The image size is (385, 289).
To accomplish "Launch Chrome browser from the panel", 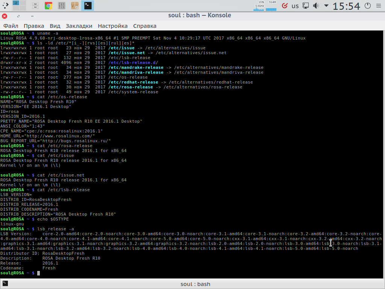I will (x=49, y=5).
